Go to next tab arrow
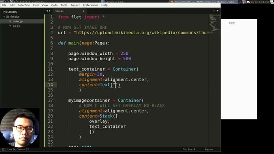 tap(50, 11)
